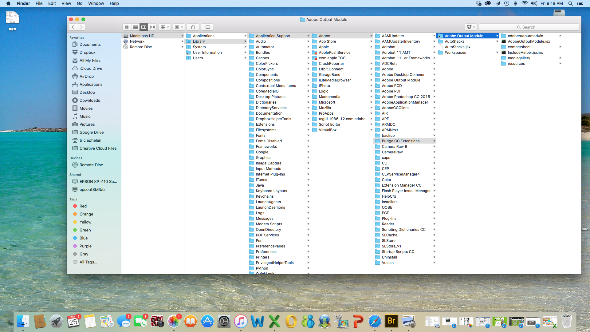Switch to icon view in Finder toolbar
590x332 pixels.
(x=127, y=27)
